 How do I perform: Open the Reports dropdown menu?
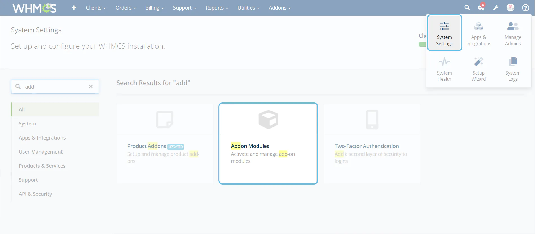tap(217, 8)
